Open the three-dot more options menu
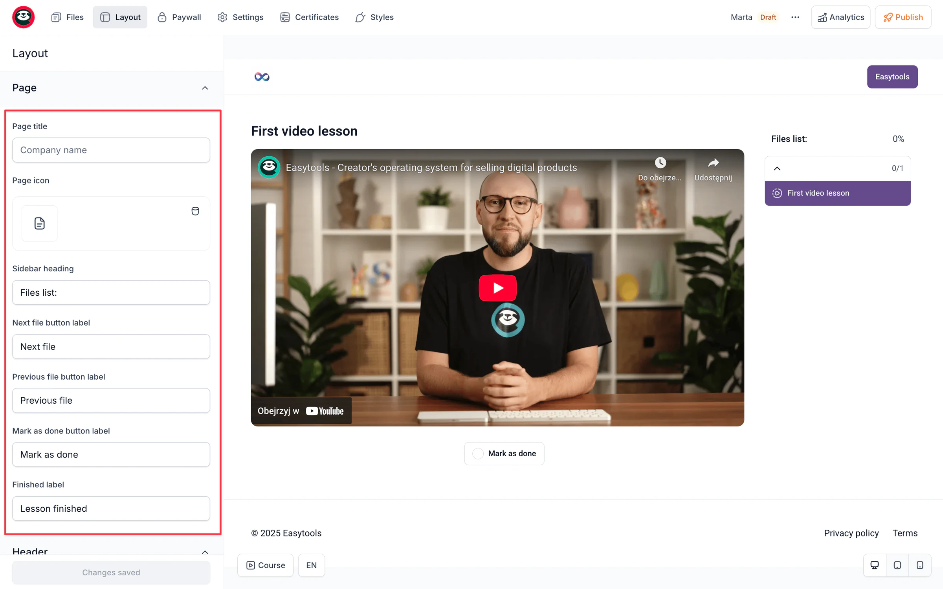 pyautogui.click(x=795, y=17)
